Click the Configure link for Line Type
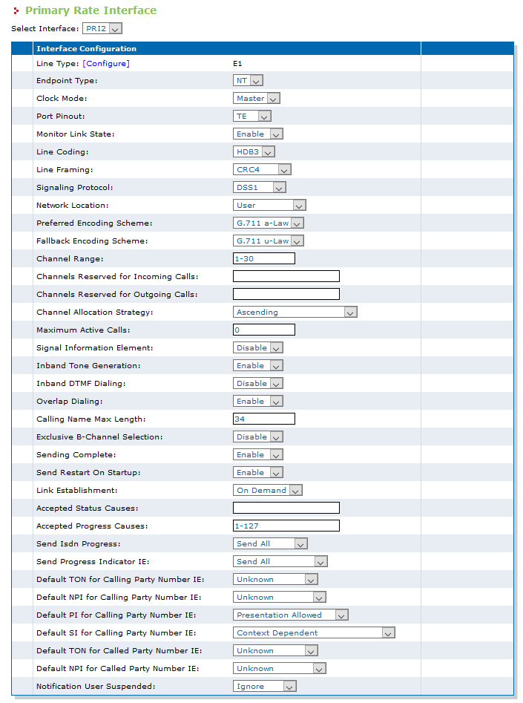The width and height of the screenshot is (523, 703). click(x=106, y=64)
